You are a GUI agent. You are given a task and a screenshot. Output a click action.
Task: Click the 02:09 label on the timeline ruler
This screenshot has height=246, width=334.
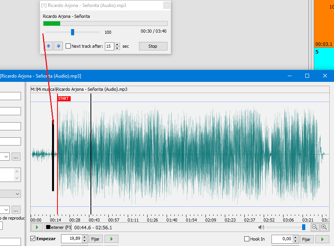(x=210, y=220)
